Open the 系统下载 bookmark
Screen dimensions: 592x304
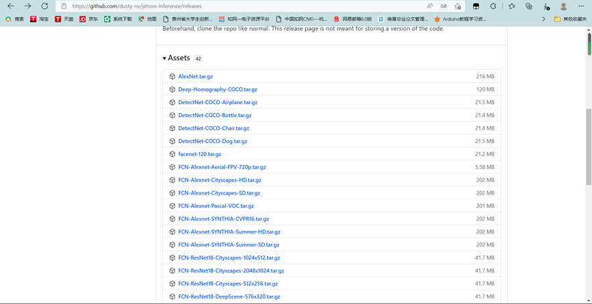[118, 19]
